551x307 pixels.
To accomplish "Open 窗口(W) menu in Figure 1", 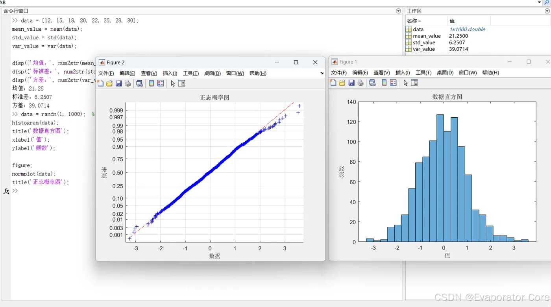I will coord(468,73).
